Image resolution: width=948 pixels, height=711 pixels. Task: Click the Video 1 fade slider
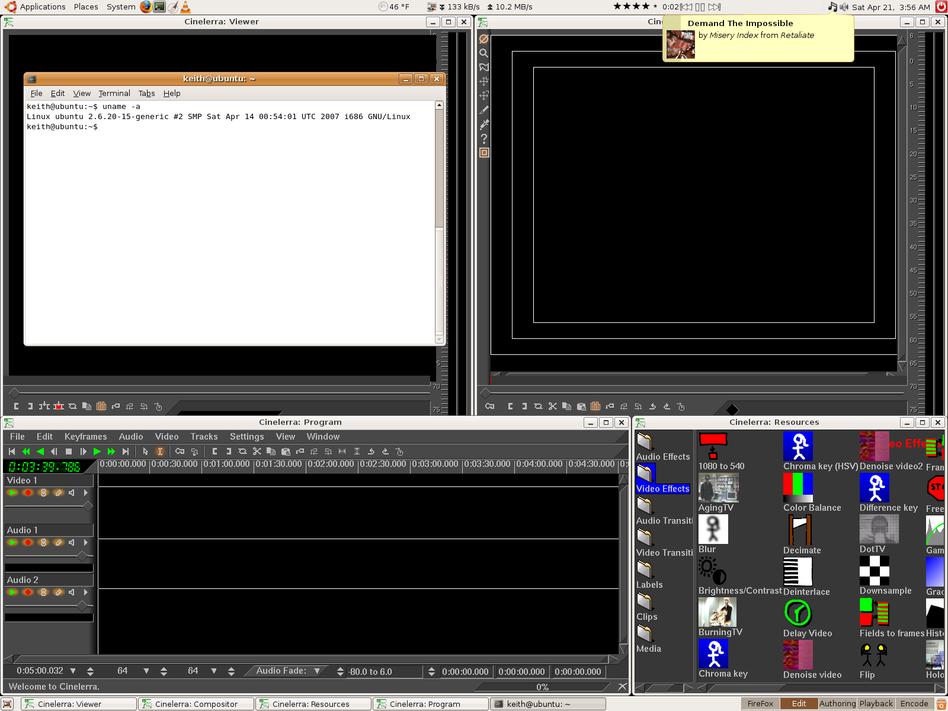tap(49, 507)
